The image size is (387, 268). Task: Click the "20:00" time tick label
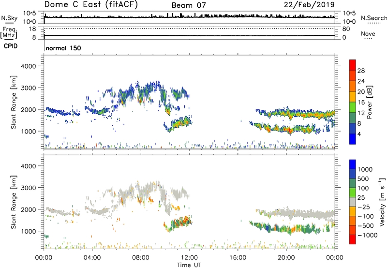click(x=286, y=258)
